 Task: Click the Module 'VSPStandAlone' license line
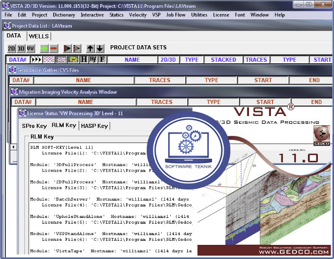[111, 234]
